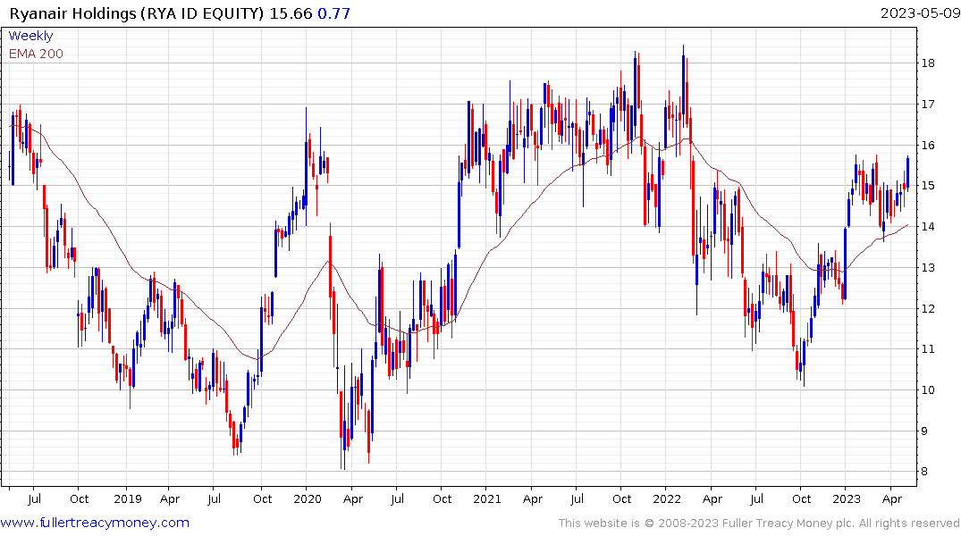Click the 2019 year axis label

tap(128, 499)
